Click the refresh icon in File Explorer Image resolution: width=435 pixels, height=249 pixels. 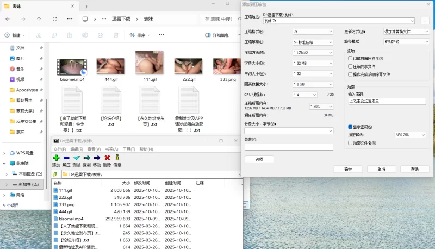point(54,18)
